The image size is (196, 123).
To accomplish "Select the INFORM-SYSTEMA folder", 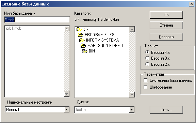I will (99, 40).
